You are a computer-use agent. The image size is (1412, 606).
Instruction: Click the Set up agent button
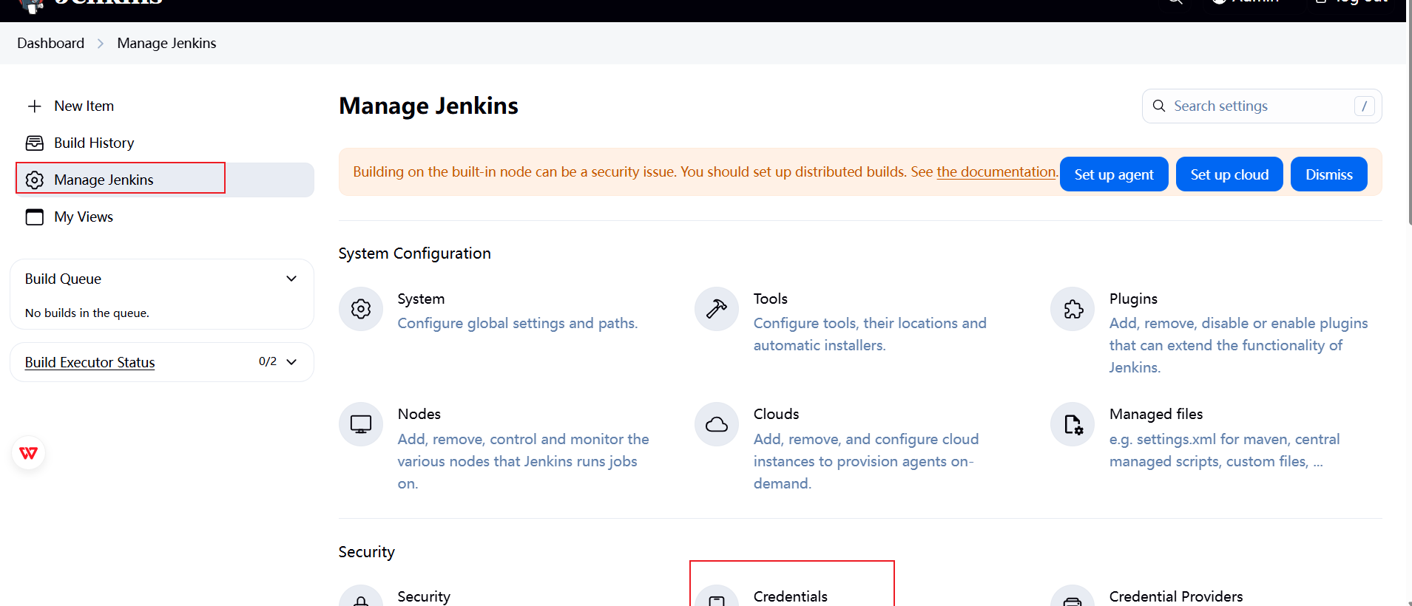click(x=1114, y=174)
